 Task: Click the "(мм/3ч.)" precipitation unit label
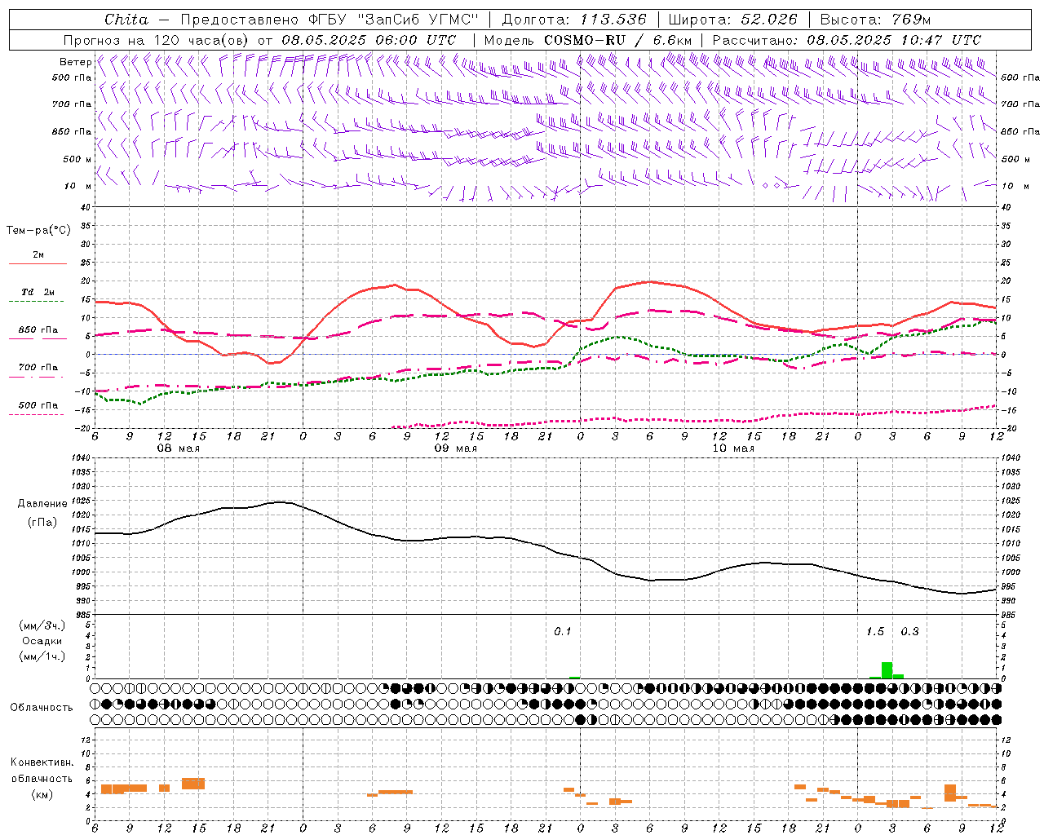pyautogui.click(x=42, y=625)
